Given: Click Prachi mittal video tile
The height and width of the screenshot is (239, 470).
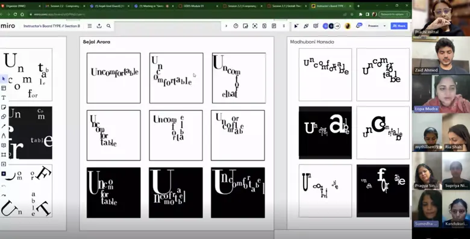Looking at the screenshot, I should [x=441, y=18].
